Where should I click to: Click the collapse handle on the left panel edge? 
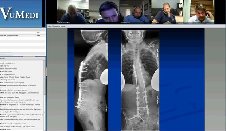46,72
